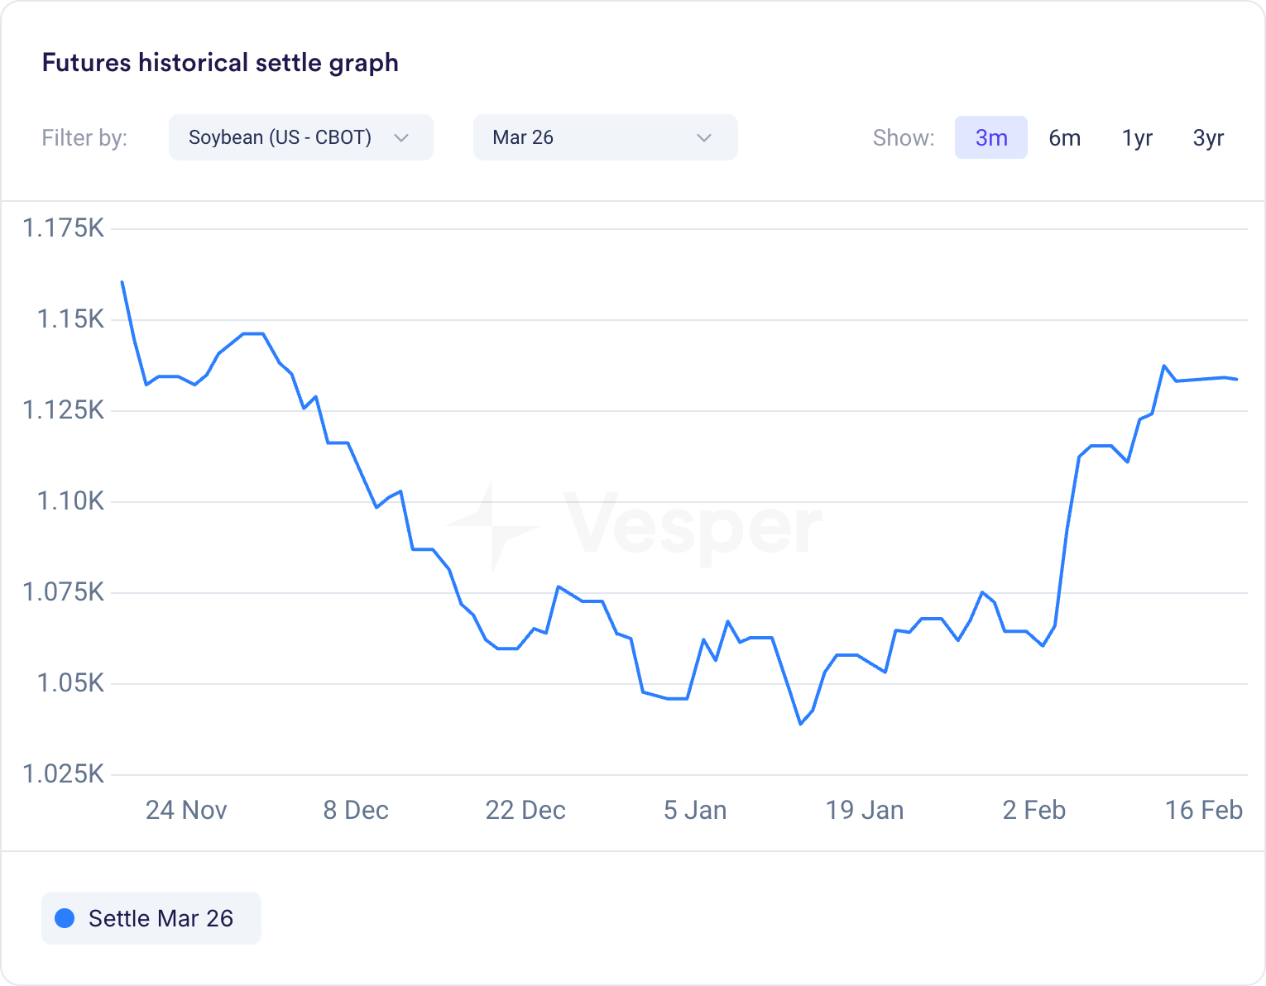Click the Vesper watermark text
Screen dimensions: 1266x986
click(x=693, y=526)
